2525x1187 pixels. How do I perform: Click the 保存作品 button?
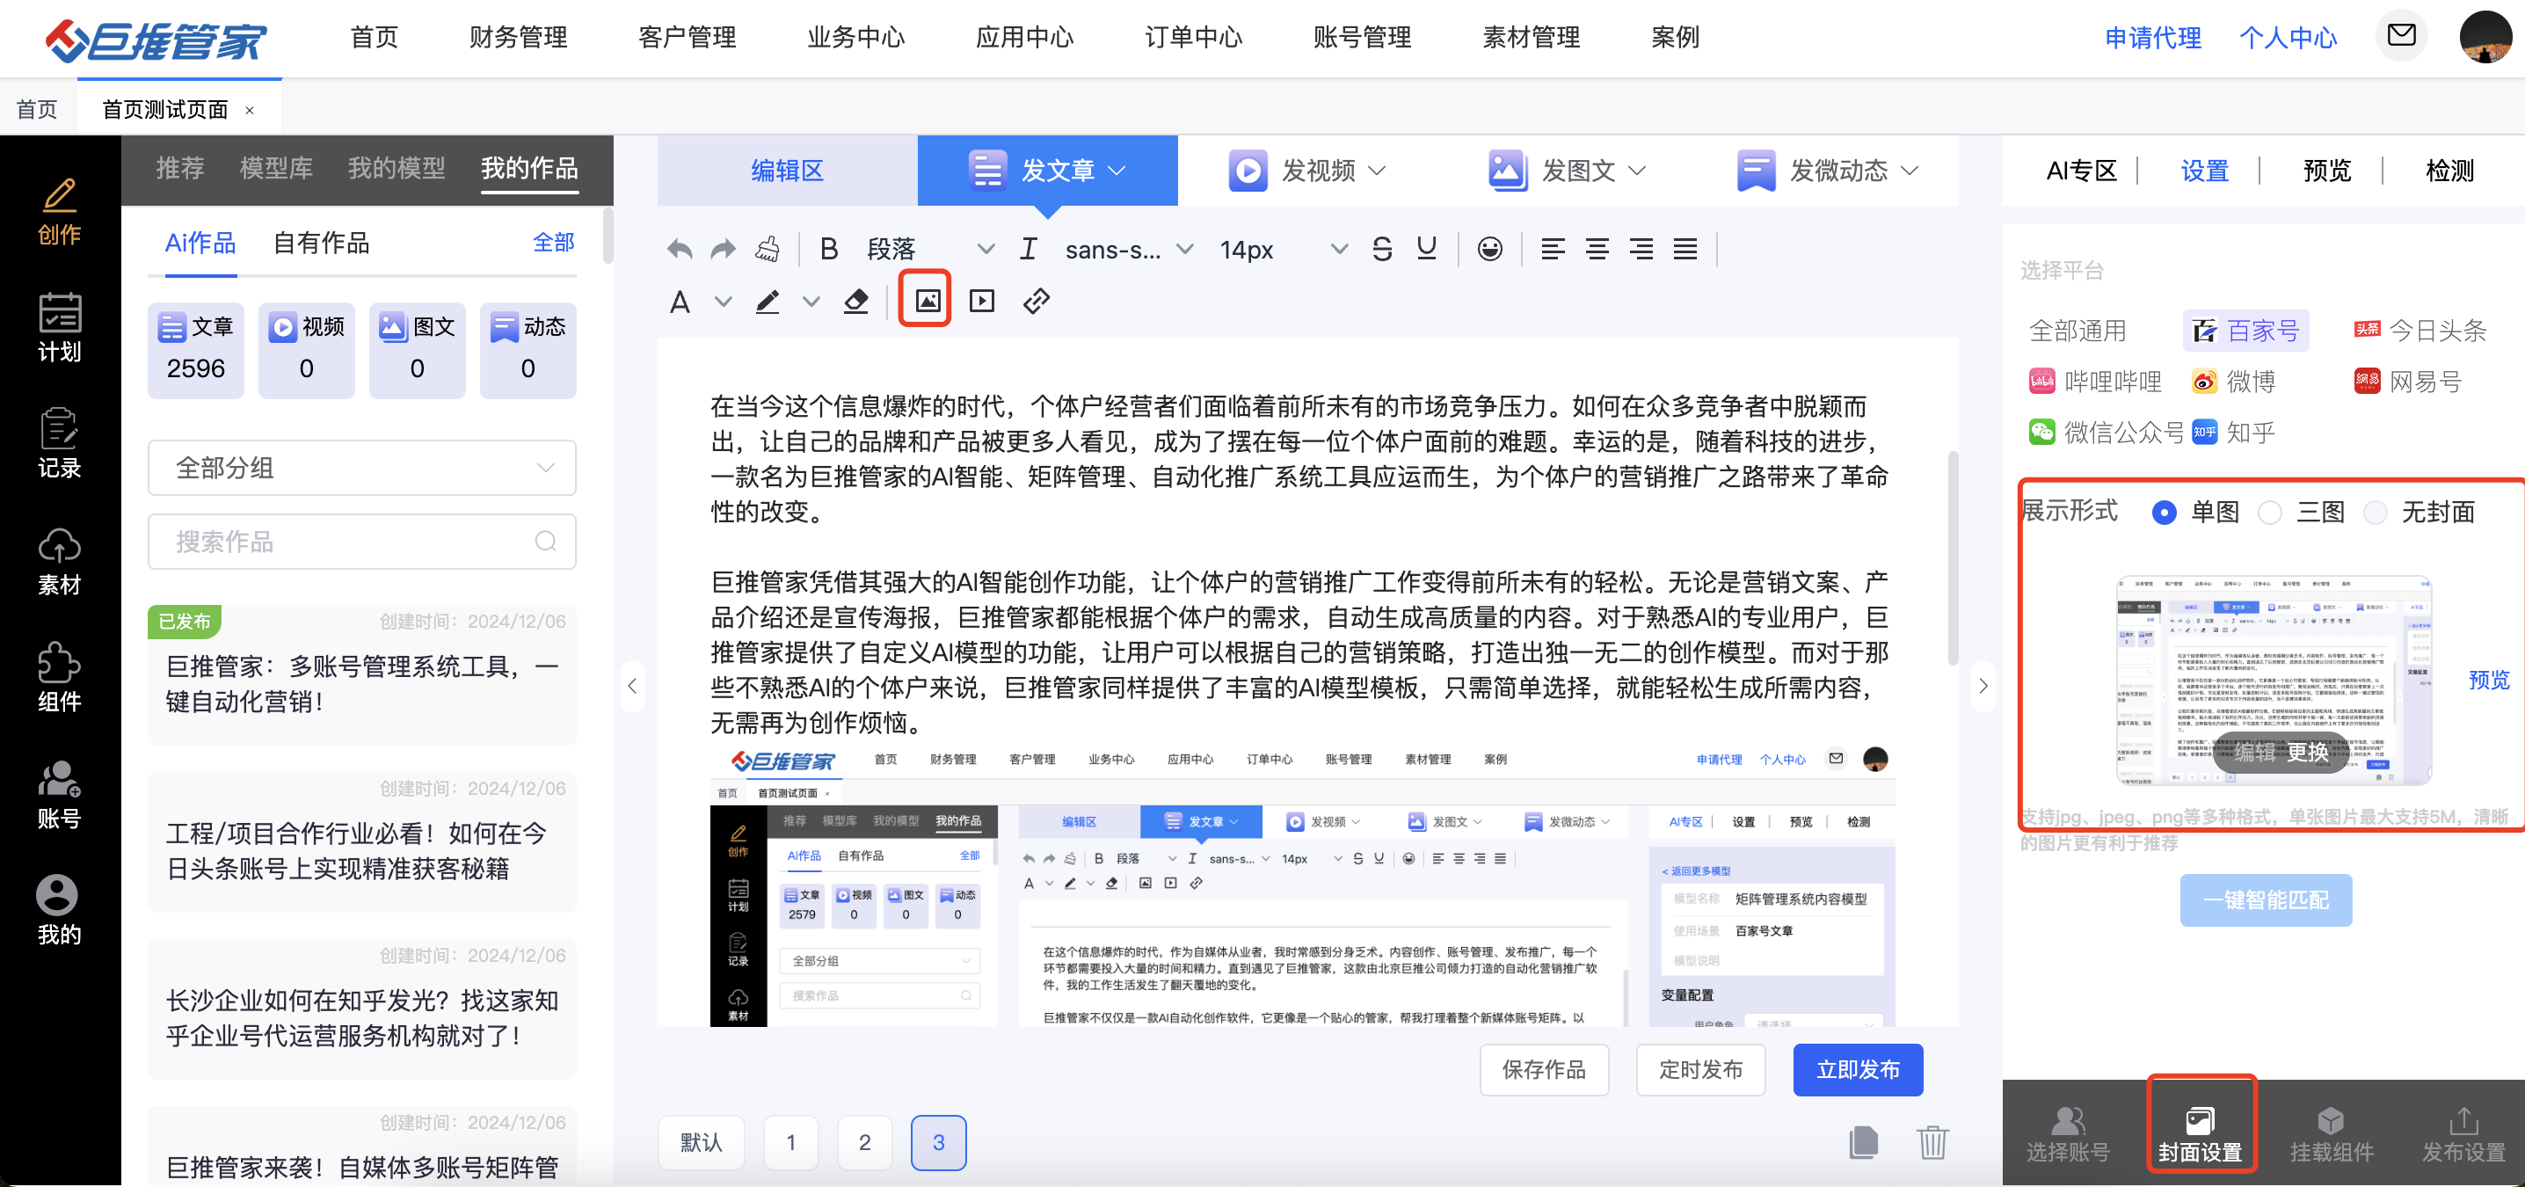click(x=1543, y=1069)
